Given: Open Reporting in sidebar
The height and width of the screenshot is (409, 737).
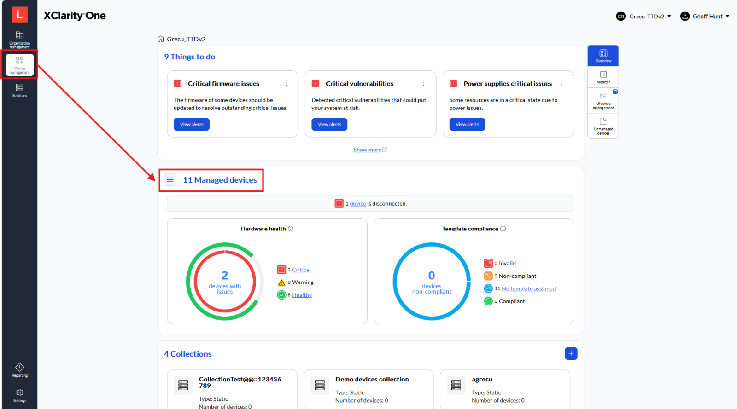Looking at the screenshot, I should [19, 370].
